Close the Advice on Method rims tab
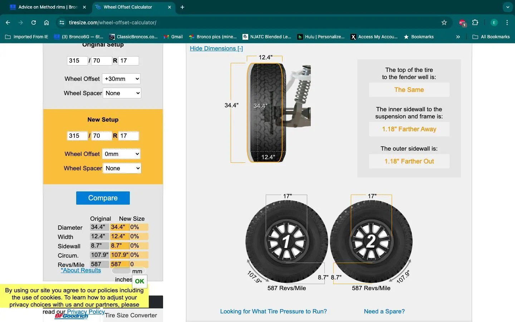515x322 pixels. [84, 7]
